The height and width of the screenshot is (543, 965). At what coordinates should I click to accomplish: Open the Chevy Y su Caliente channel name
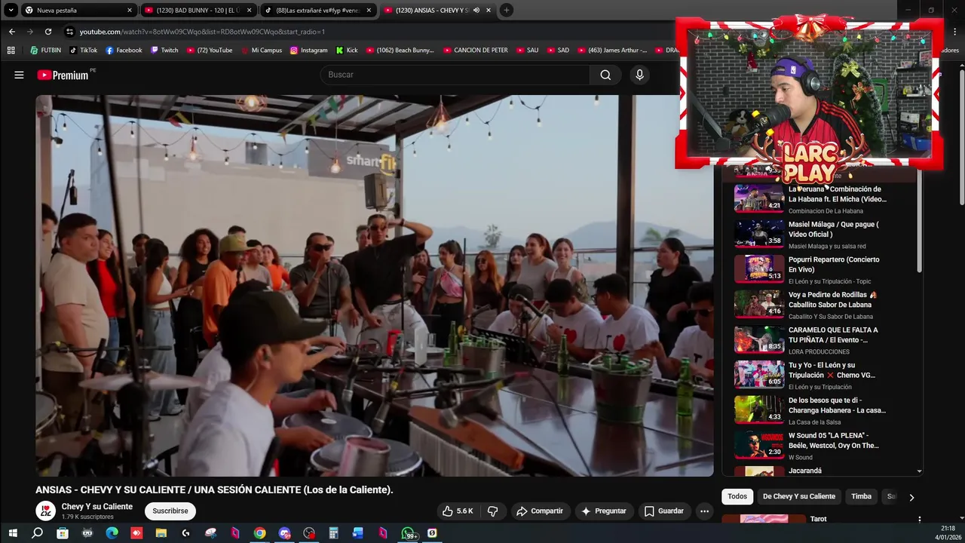tap(96, 507)
